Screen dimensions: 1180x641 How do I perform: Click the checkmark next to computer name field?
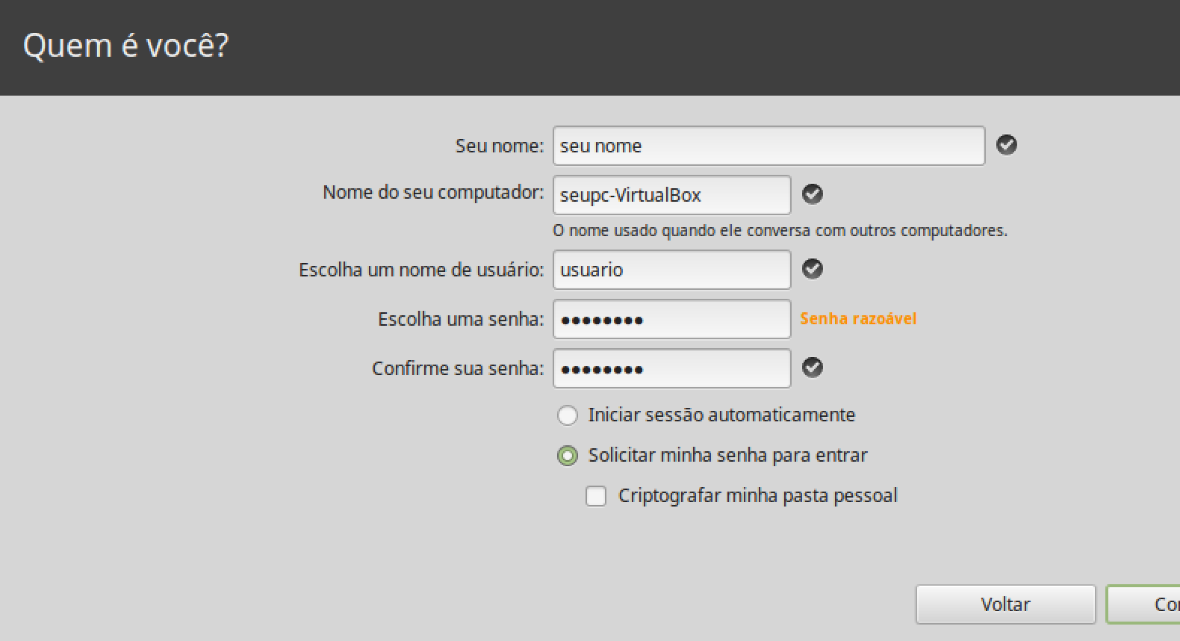pos(812,194)
